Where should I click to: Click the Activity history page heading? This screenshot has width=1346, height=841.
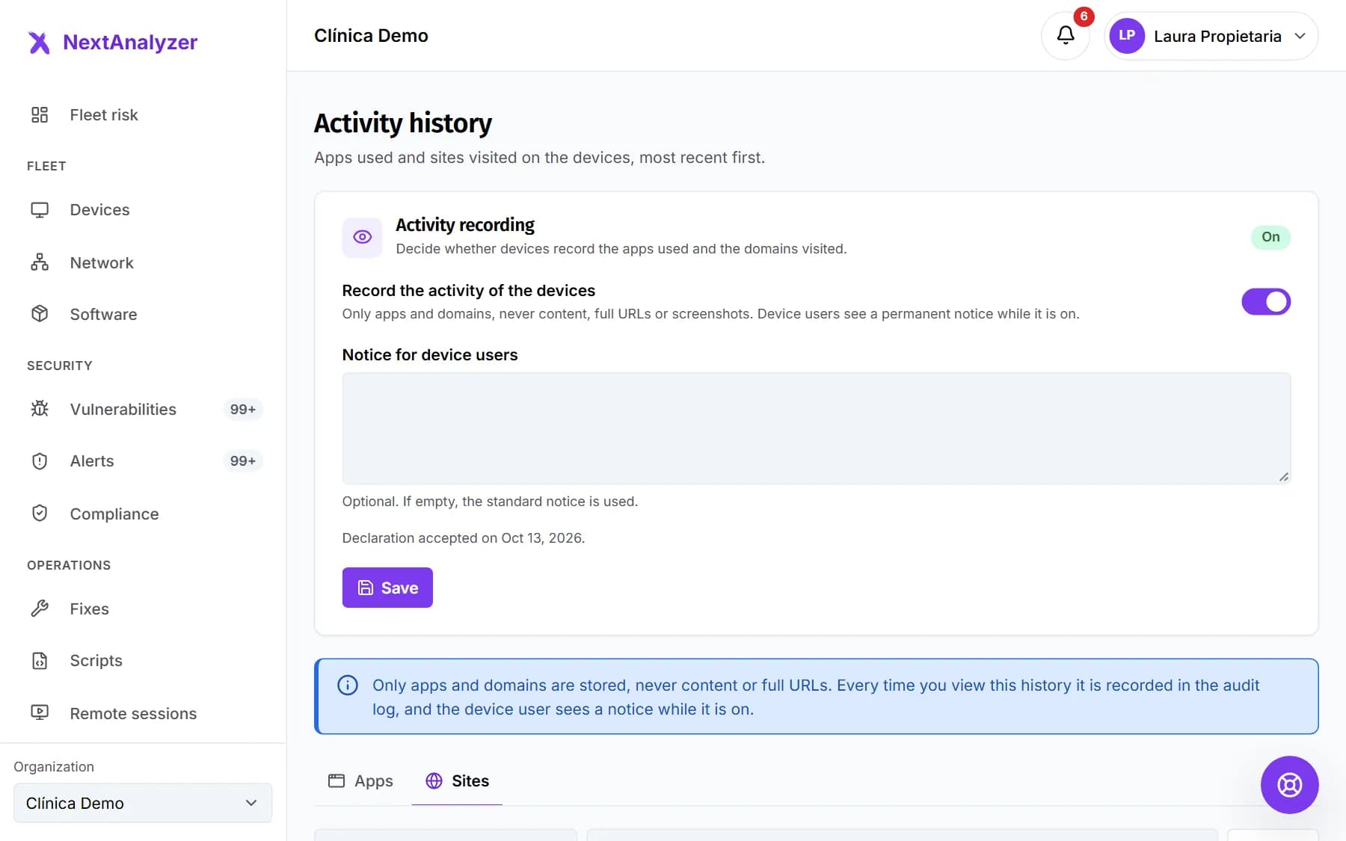click(x=403, y=123)
